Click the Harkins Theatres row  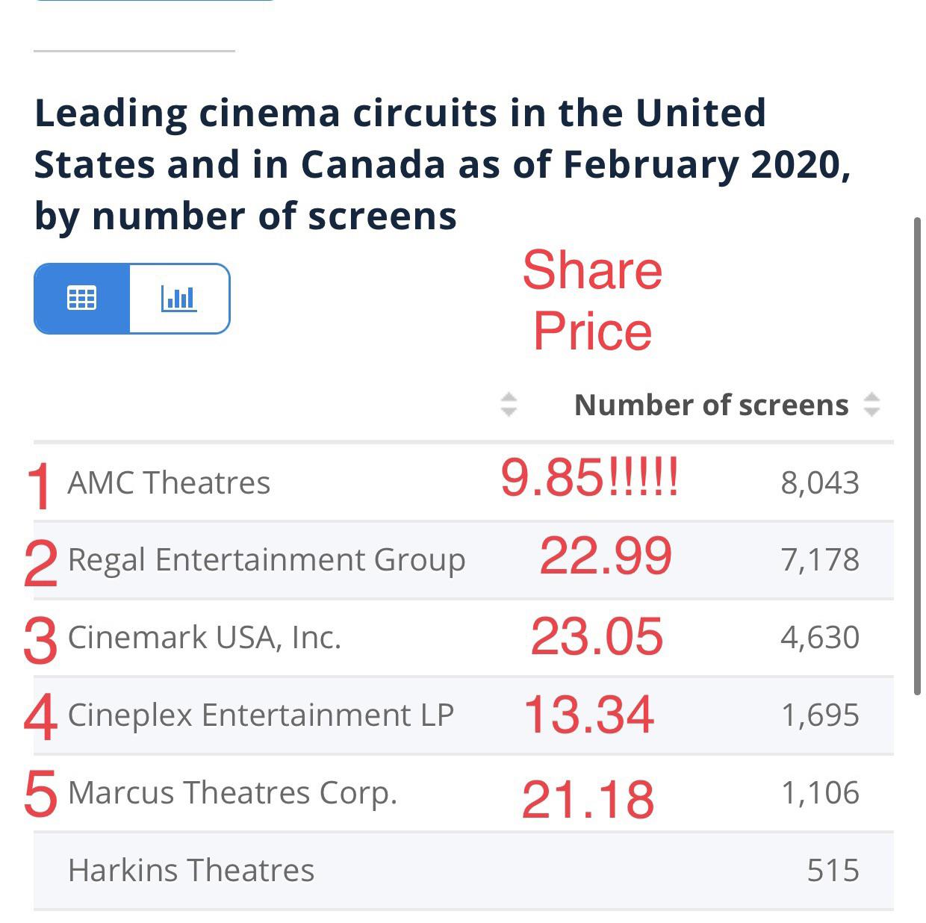pos(191,871)
